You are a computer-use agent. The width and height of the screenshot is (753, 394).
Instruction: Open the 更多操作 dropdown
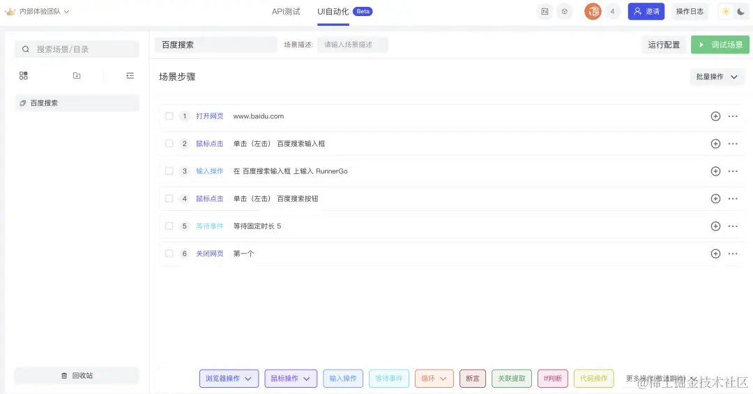click(661, 379)
